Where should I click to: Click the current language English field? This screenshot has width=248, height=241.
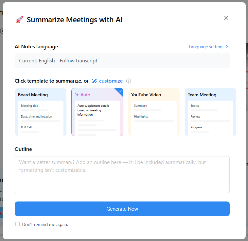click(122, 60)
